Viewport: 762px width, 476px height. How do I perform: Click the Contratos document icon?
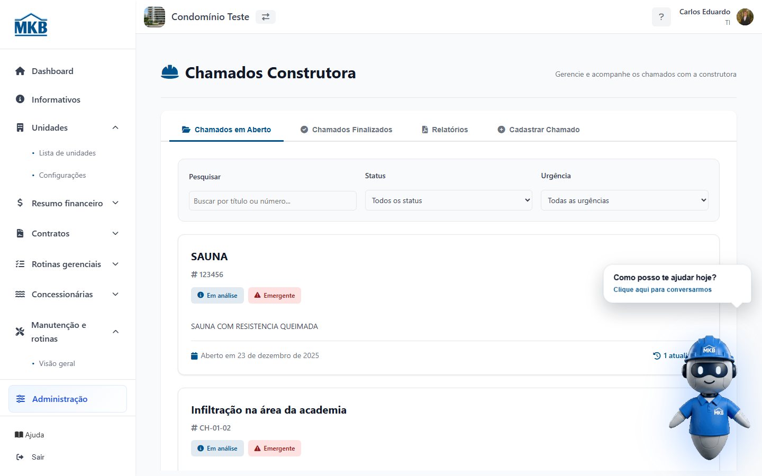click(20, 233)
